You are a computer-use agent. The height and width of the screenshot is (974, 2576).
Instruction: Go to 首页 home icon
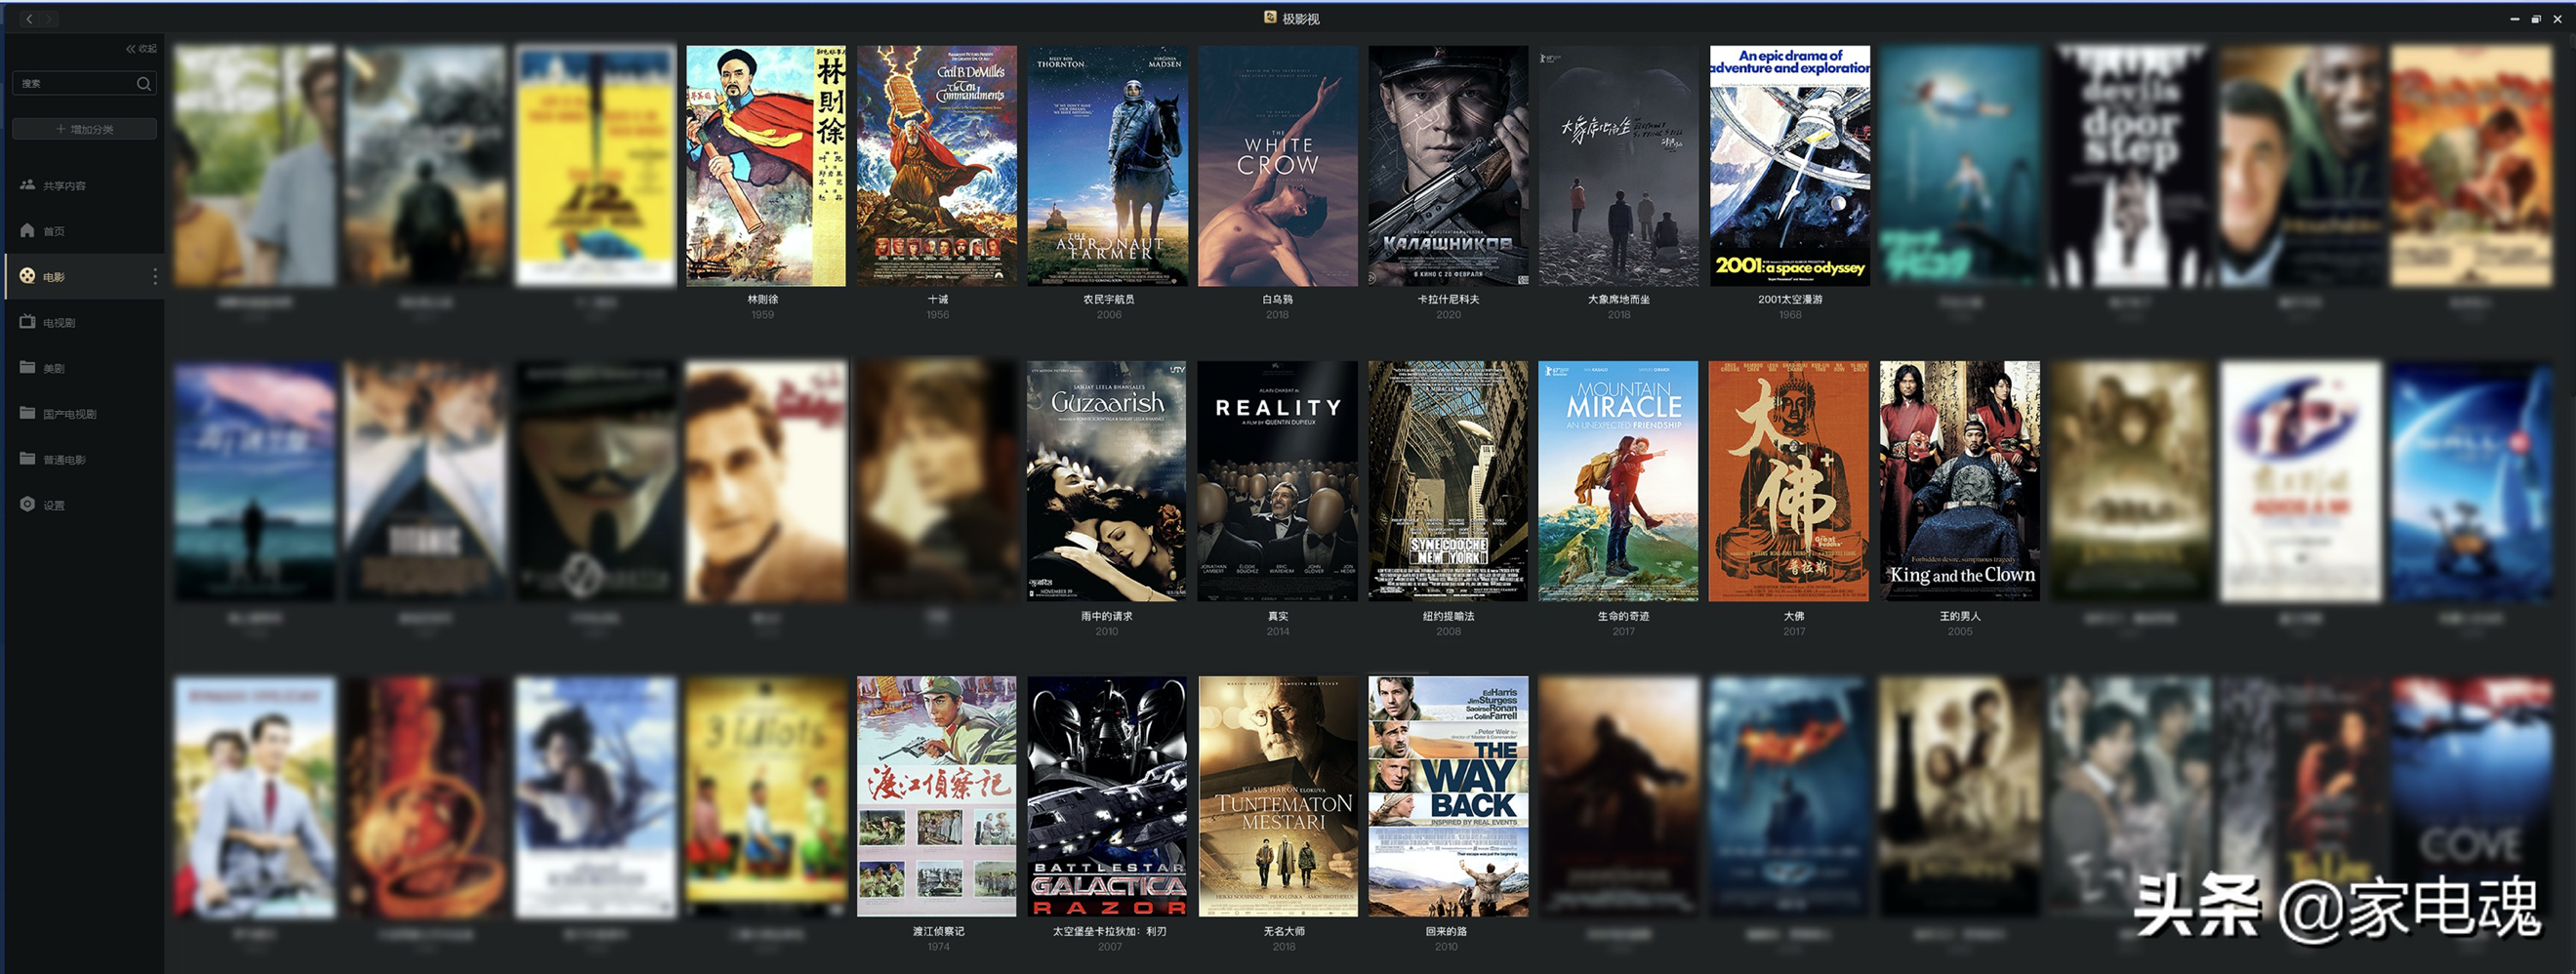[28, 231]
